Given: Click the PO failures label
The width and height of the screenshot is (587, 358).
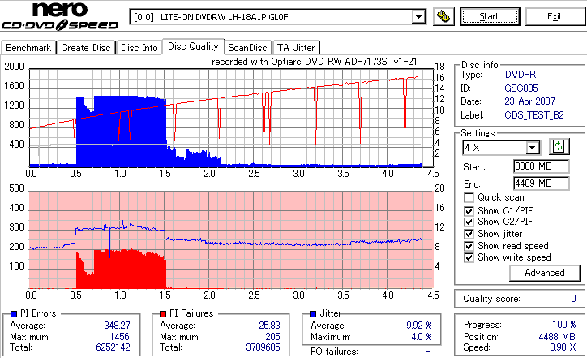Looking at the screenshot, I should coord(334,352).
